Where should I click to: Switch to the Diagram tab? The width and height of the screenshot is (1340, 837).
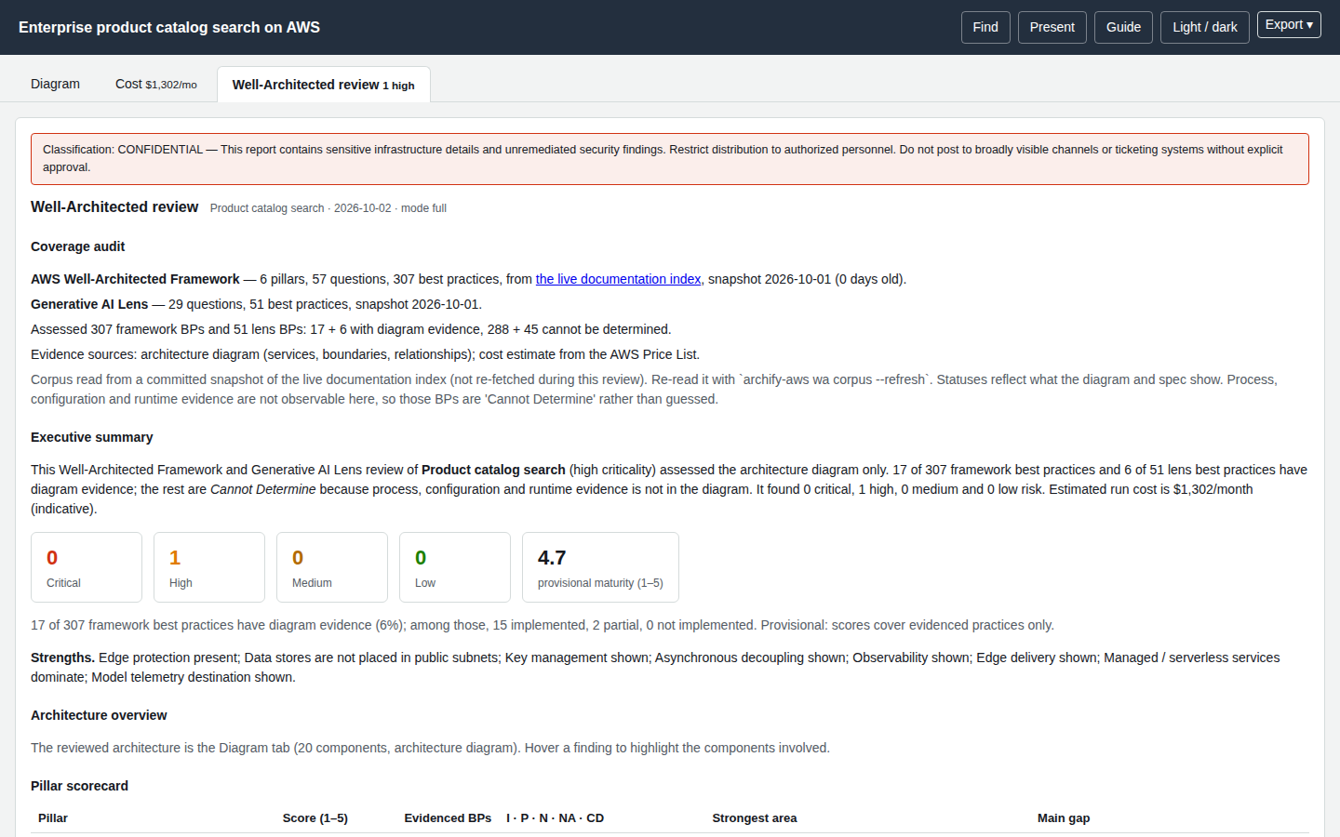tap(55, 84)
